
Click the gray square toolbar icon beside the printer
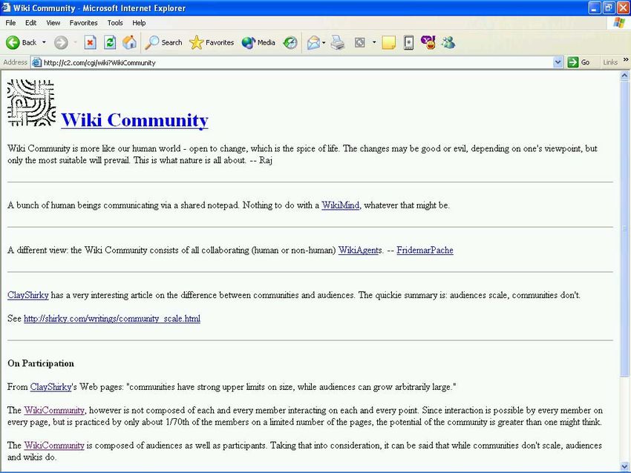(360, 42)
